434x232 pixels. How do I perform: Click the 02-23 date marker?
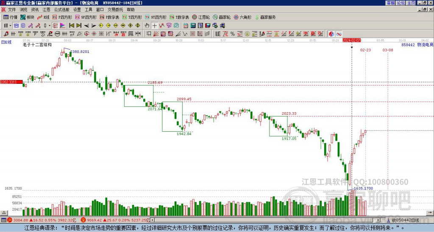(365, 50)
